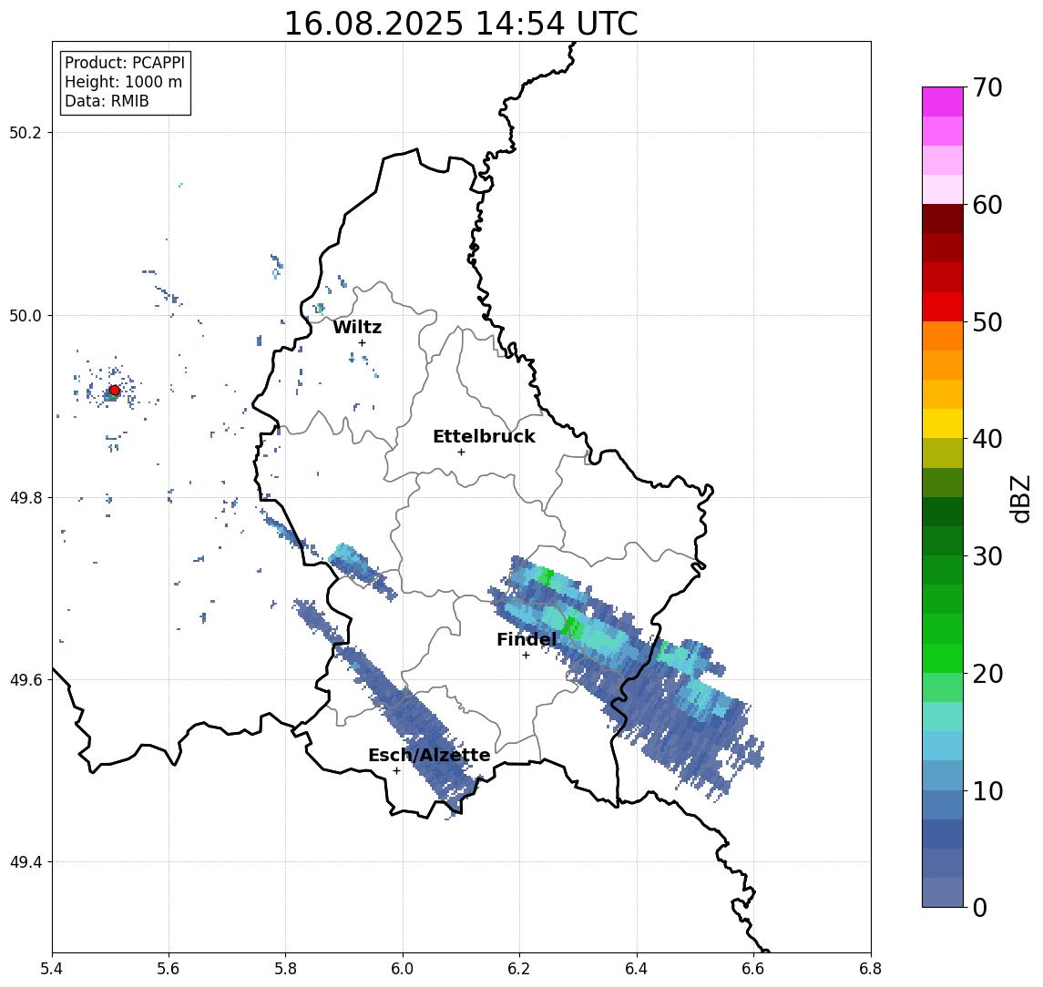Click the 10 tick on the colorbar

(x=987, y=791)
